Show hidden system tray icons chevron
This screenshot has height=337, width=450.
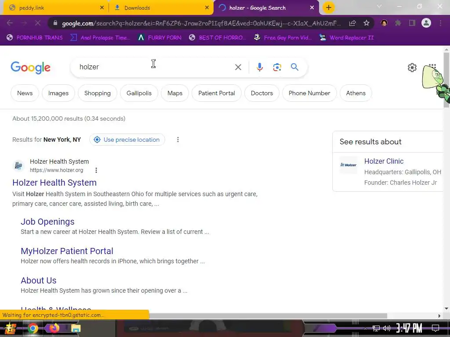[365, 328]
